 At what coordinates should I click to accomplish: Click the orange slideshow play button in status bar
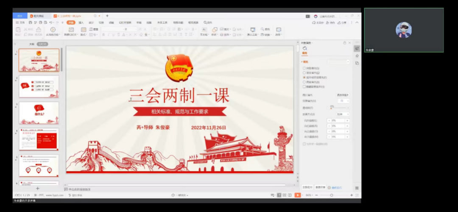pyautogui.click(x=297, y=195)
